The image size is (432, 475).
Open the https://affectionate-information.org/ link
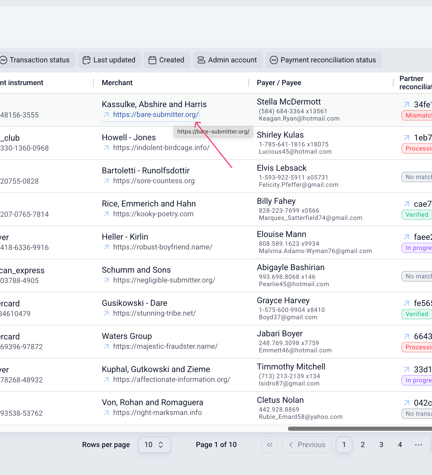click(172, 380)
